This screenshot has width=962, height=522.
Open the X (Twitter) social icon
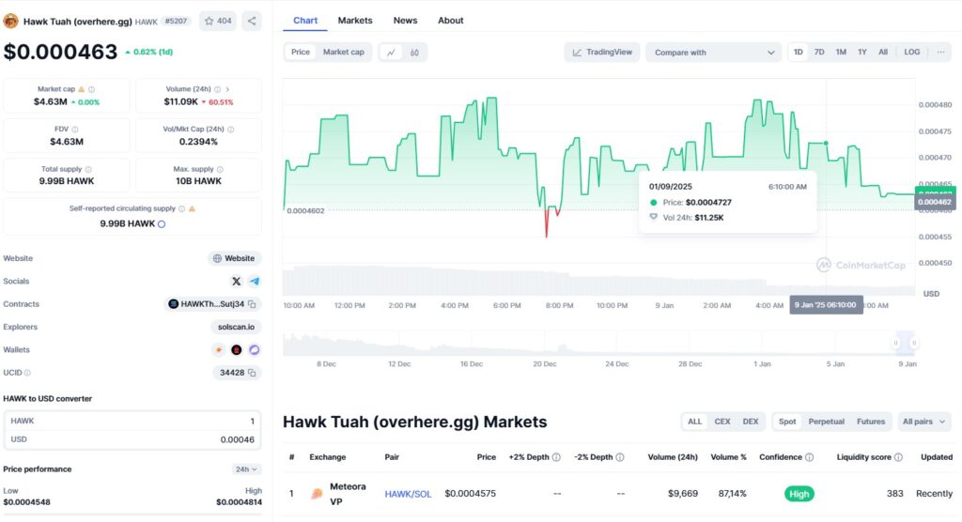(x=236, y=281)
